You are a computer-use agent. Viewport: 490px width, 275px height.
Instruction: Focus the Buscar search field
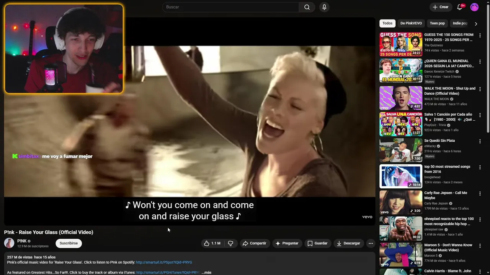click(230, 7)
